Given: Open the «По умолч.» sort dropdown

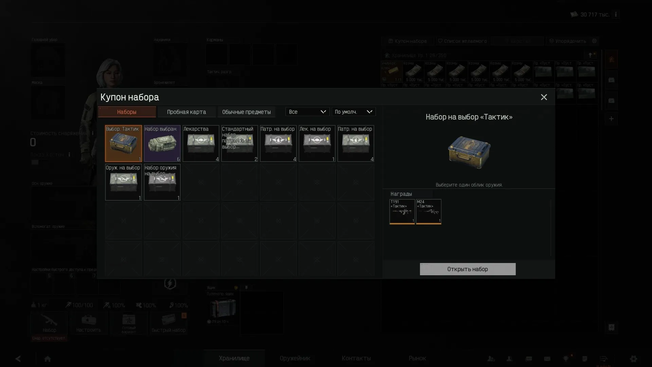Looking at the screenshot, I should click(354, 112).
